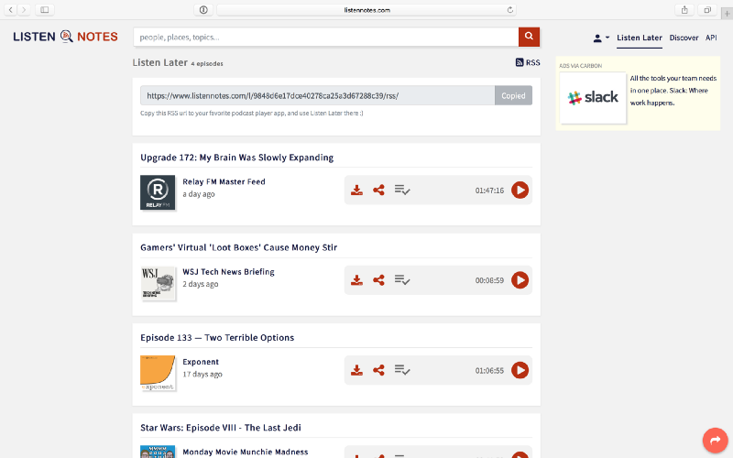
Task: Click the Relay FM cover thumbnail
Action: [x=158, y=192]
